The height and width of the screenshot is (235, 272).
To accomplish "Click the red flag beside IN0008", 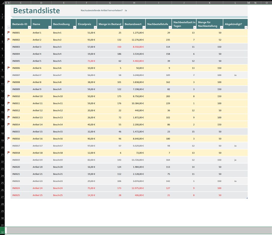I will click(9, 82).
